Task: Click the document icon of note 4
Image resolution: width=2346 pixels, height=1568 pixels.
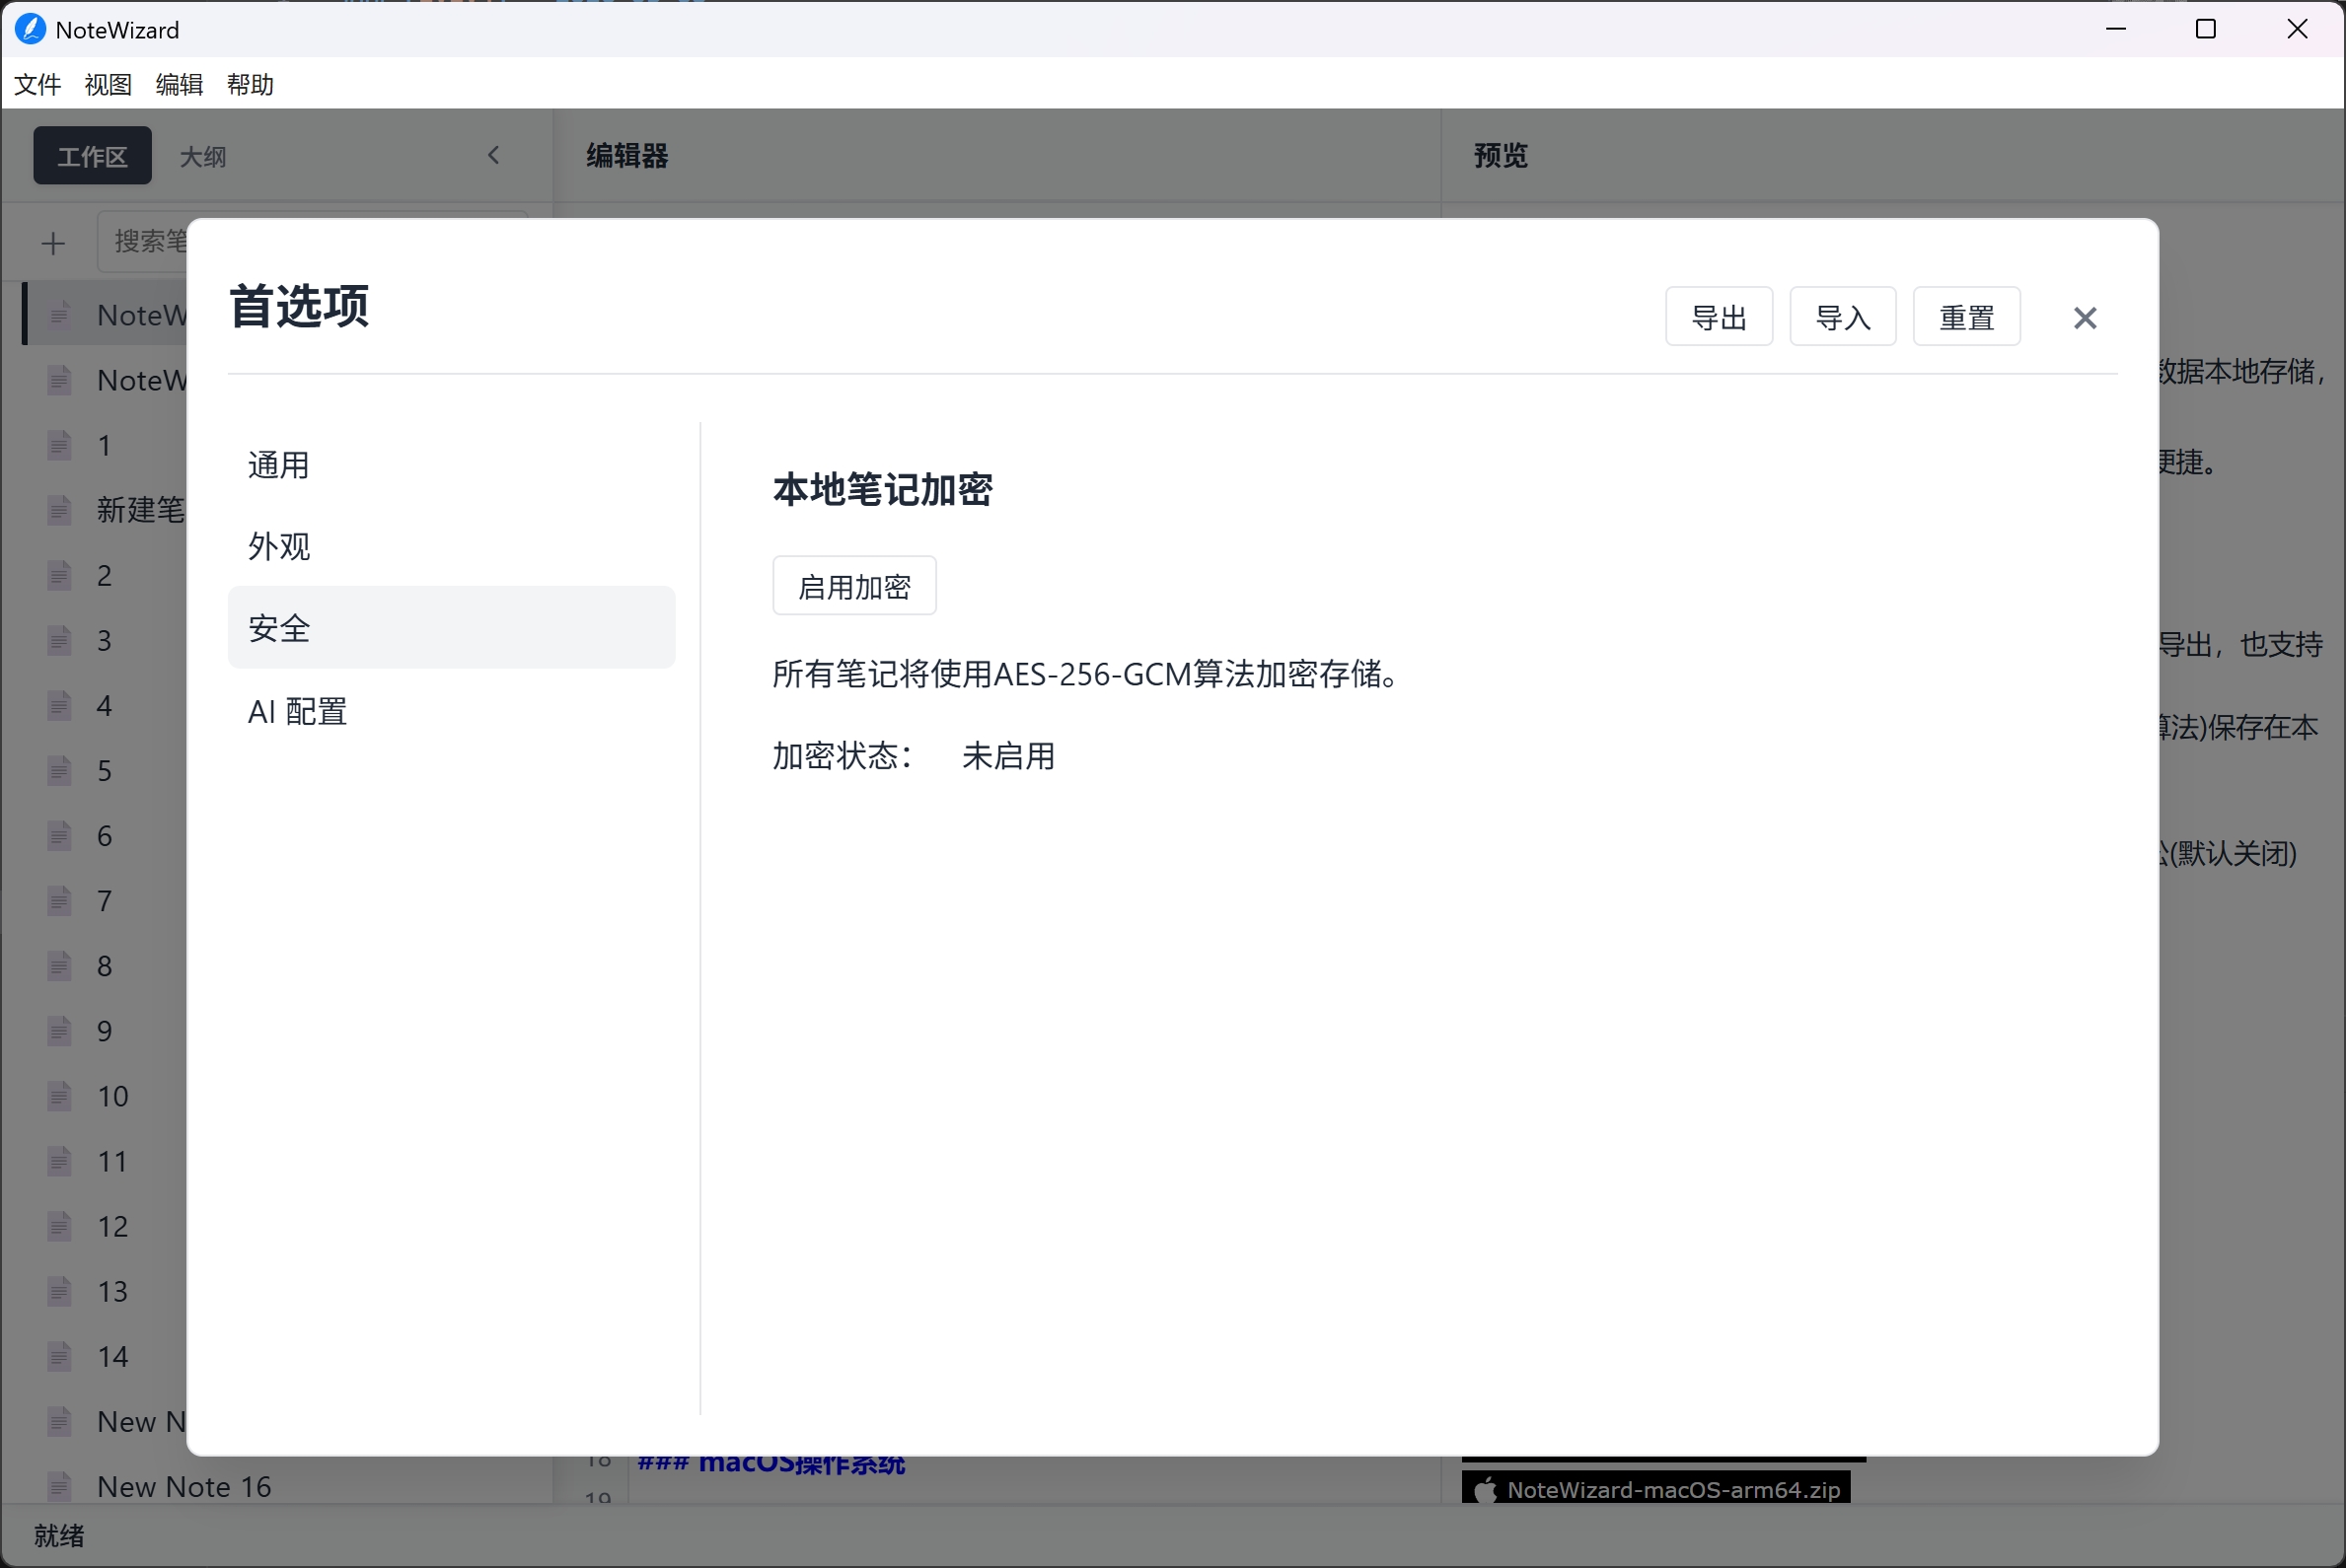Action: coord(59,706)
